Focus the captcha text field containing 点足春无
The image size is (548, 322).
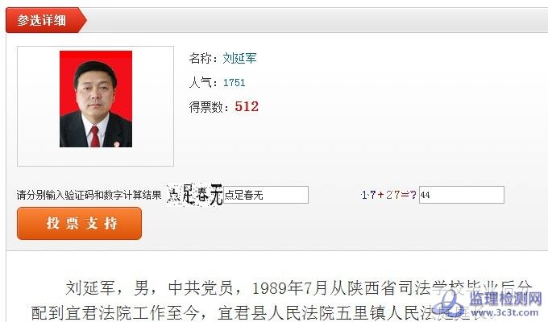[x=266, y=195]
